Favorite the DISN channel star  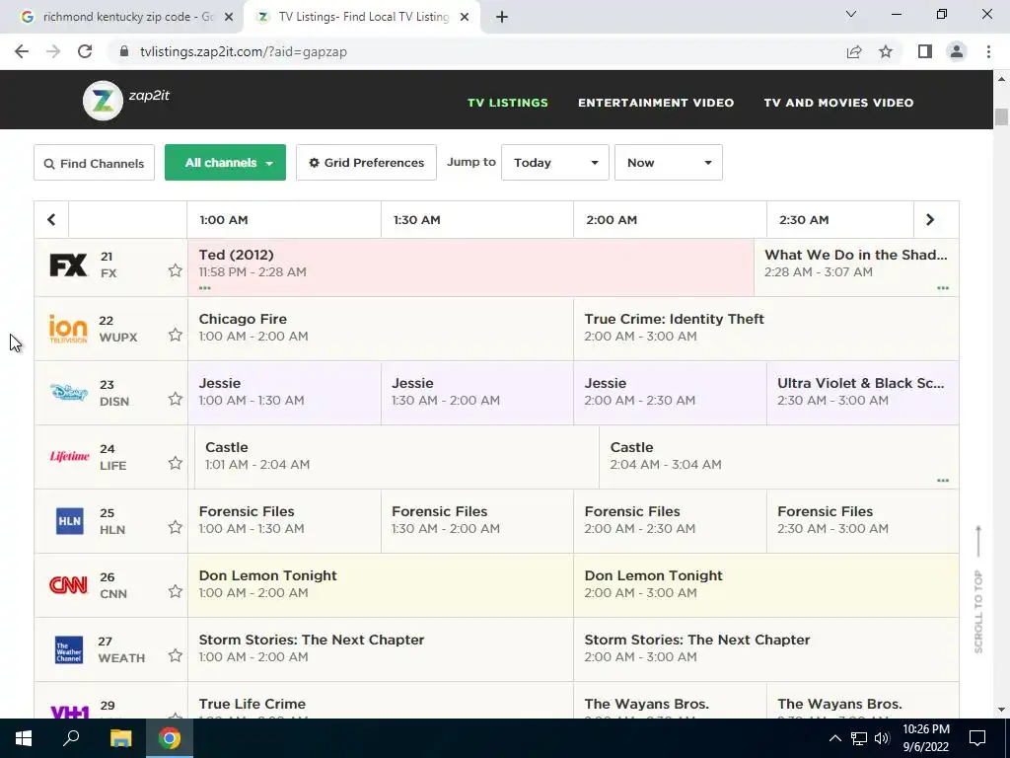[176, 399]
